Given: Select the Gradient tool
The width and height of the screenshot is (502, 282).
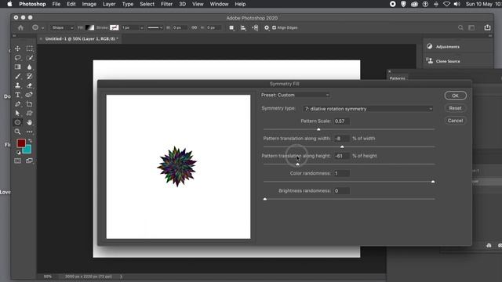Looking at the screenshot, I should [17, 67].
